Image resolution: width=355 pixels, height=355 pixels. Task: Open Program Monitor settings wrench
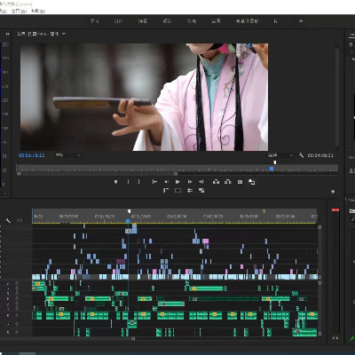click(301, 155)
